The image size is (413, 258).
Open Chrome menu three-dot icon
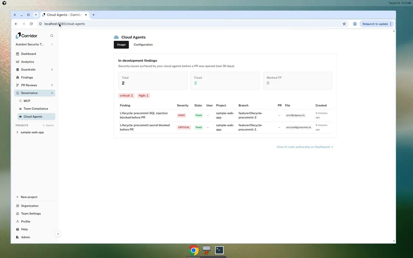(391, 24)
